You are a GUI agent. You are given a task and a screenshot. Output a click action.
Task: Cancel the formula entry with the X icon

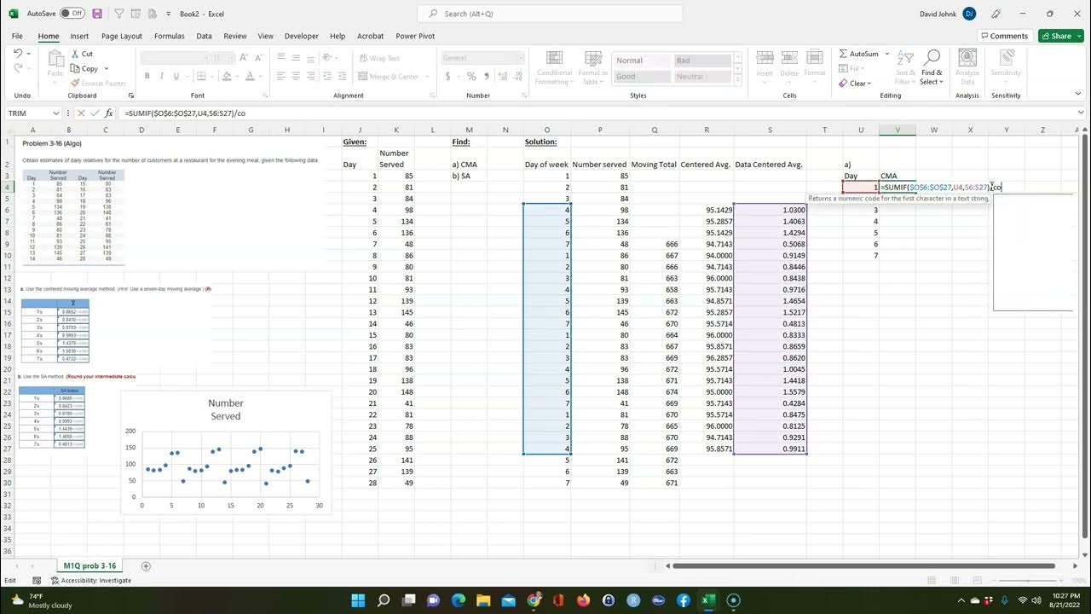point(81,113)
